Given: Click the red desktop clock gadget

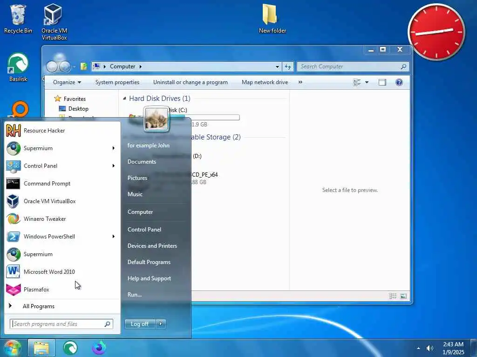Looking at the screenshot, I should (x=436, y=32).
